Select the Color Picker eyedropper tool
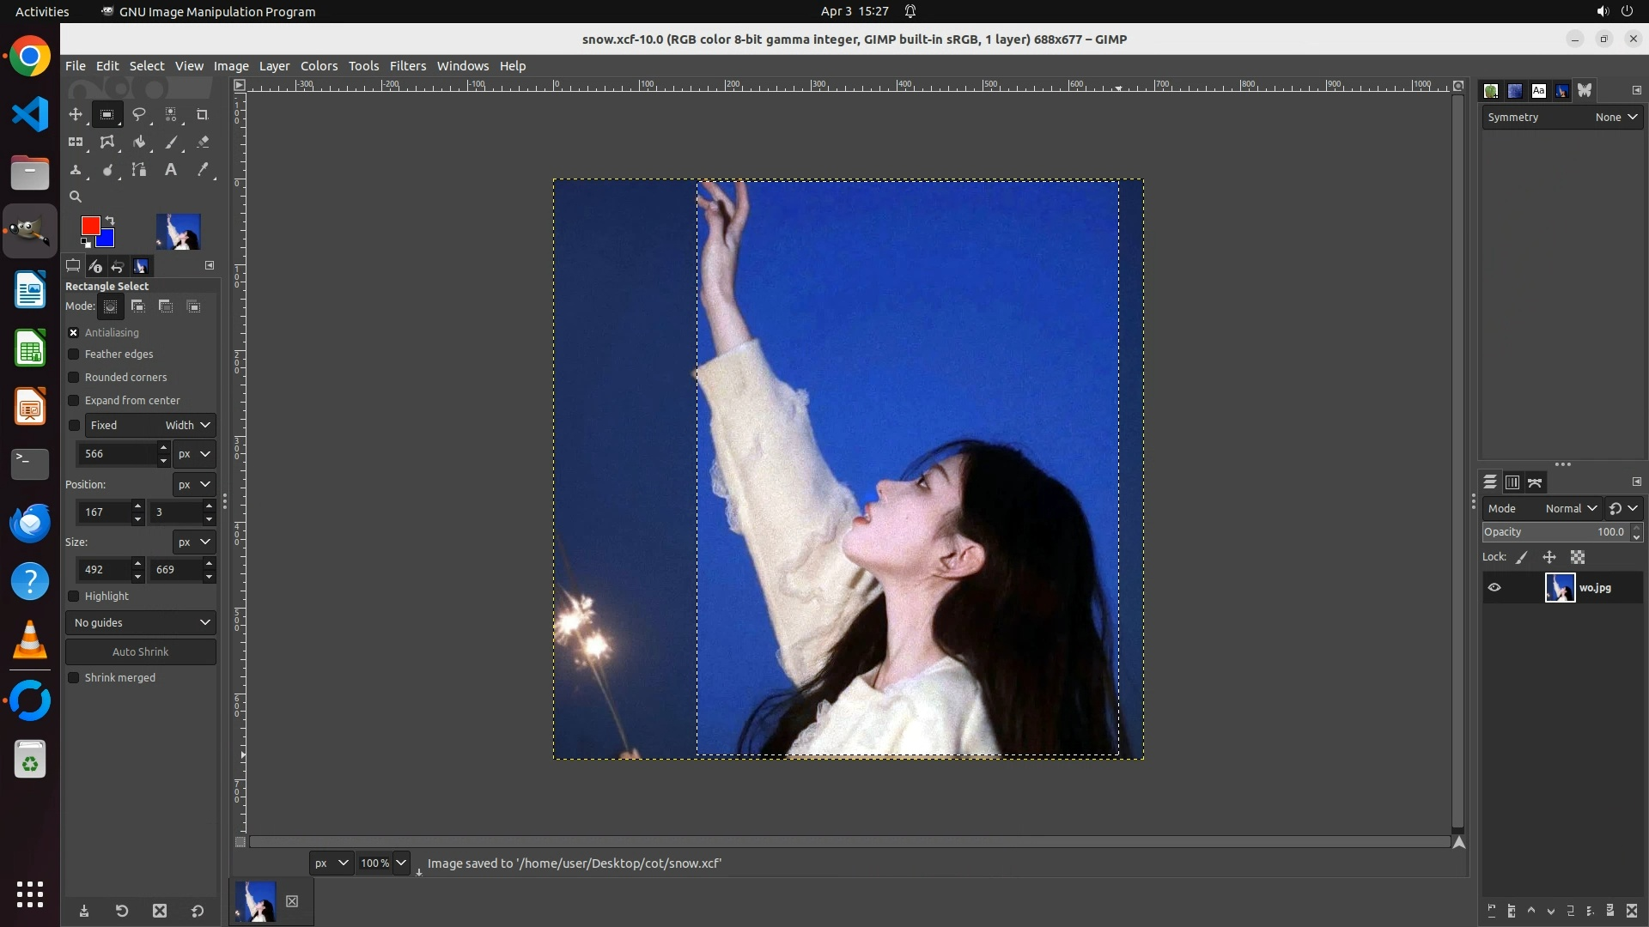1649x927 pixels. 203,170
